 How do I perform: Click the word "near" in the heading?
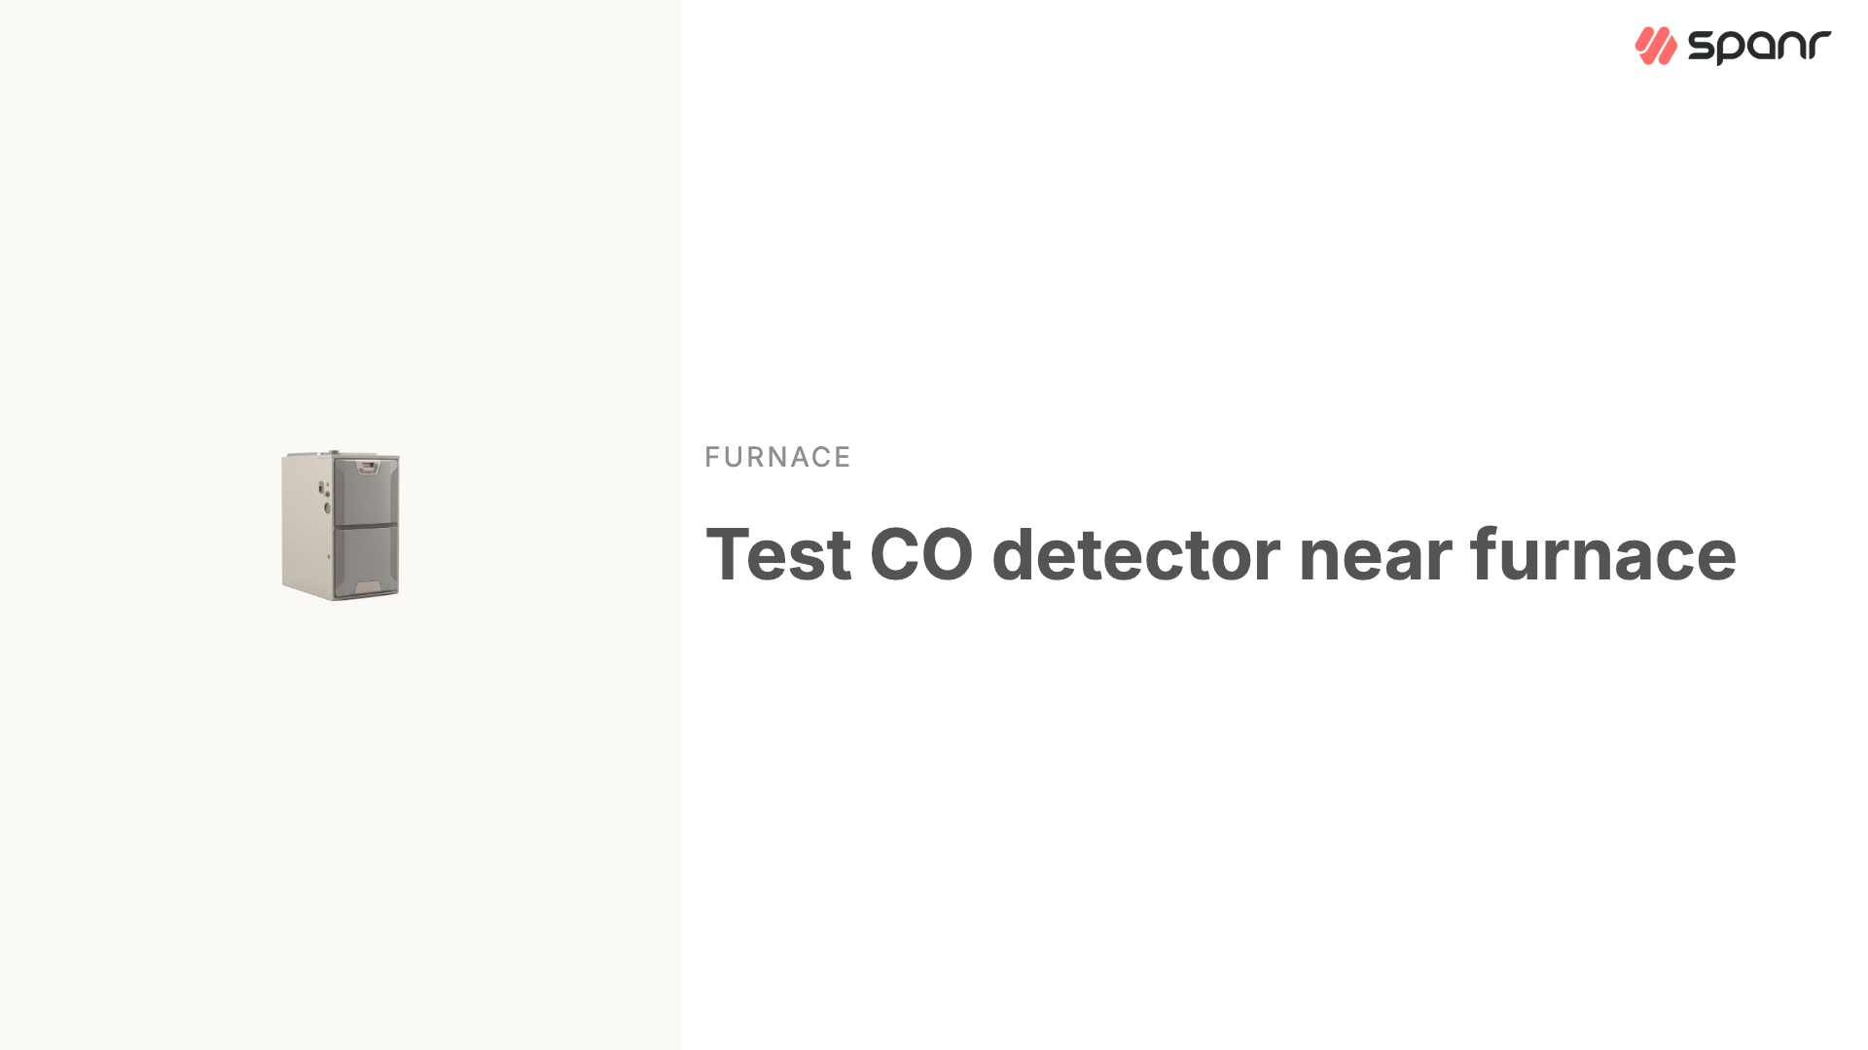point(1375,555)
